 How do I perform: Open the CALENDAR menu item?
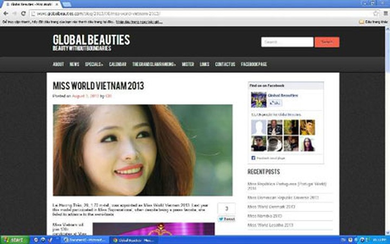[x=118, y=64]
